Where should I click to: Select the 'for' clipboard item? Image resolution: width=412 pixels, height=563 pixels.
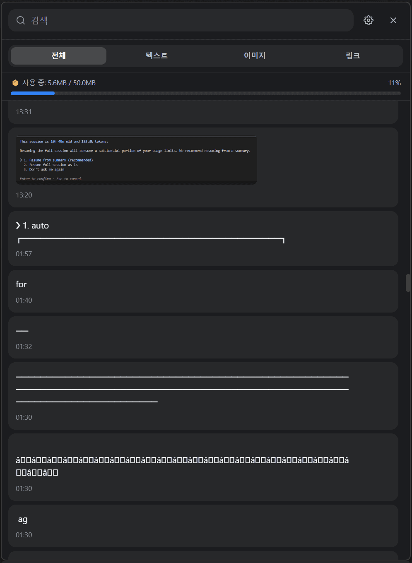coord(203,291)
